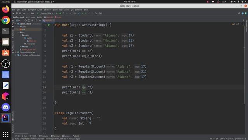
Task: Open OBS Studio from the dock
Action: (5, 64)
